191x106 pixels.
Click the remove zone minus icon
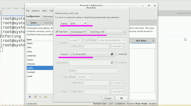coord(40,97)
